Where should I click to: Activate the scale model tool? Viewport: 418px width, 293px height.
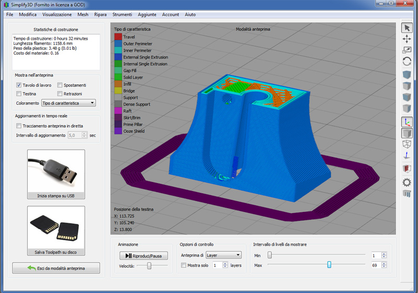(407, 50)
